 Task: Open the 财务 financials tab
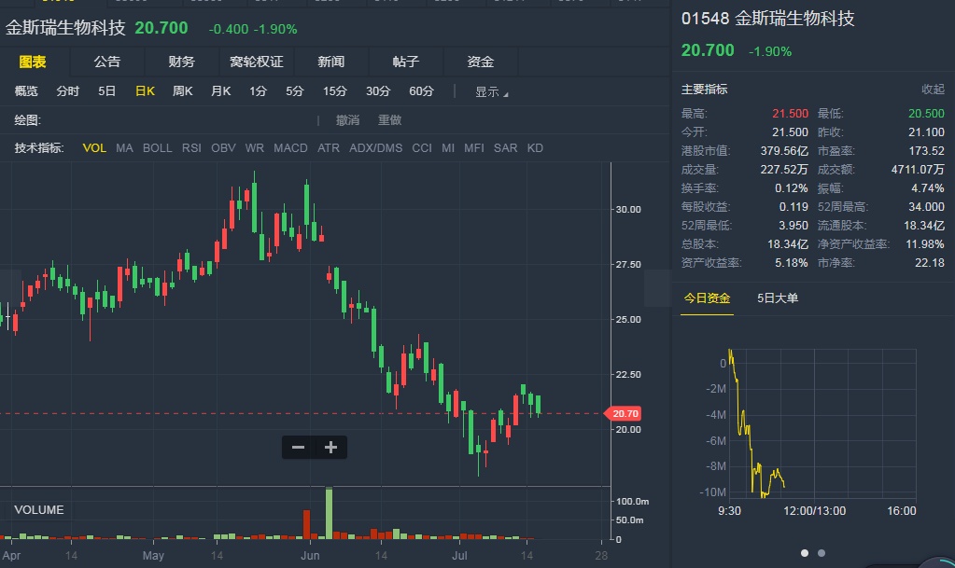click(182, 62)
